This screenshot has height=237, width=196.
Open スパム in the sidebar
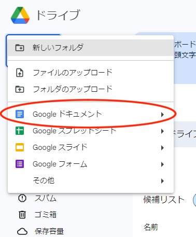tap(45, 198)
